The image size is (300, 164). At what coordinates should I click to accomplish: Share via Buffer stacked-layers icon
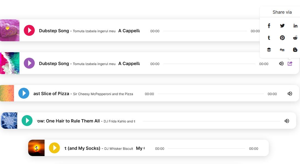pos(269,50)
